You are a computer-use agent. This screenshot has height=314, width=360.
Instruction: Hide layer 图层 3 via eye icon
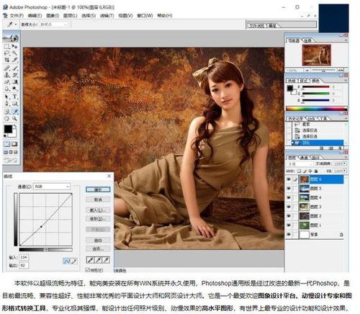click(x=289, y=207)
